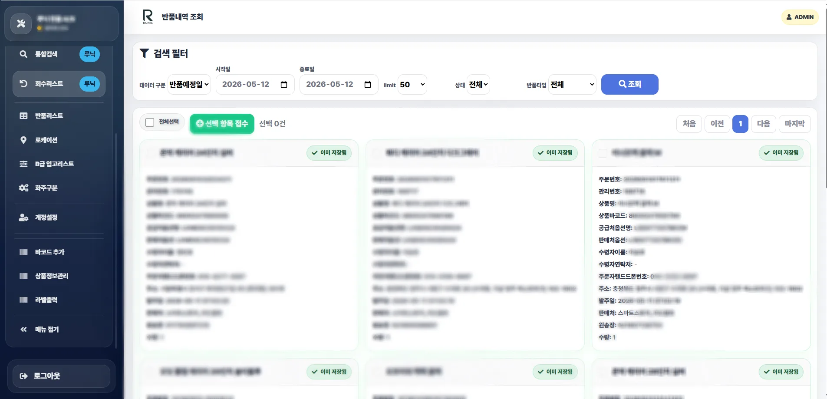Click the plus icon on 선택 항목 접수

(200, 124)
